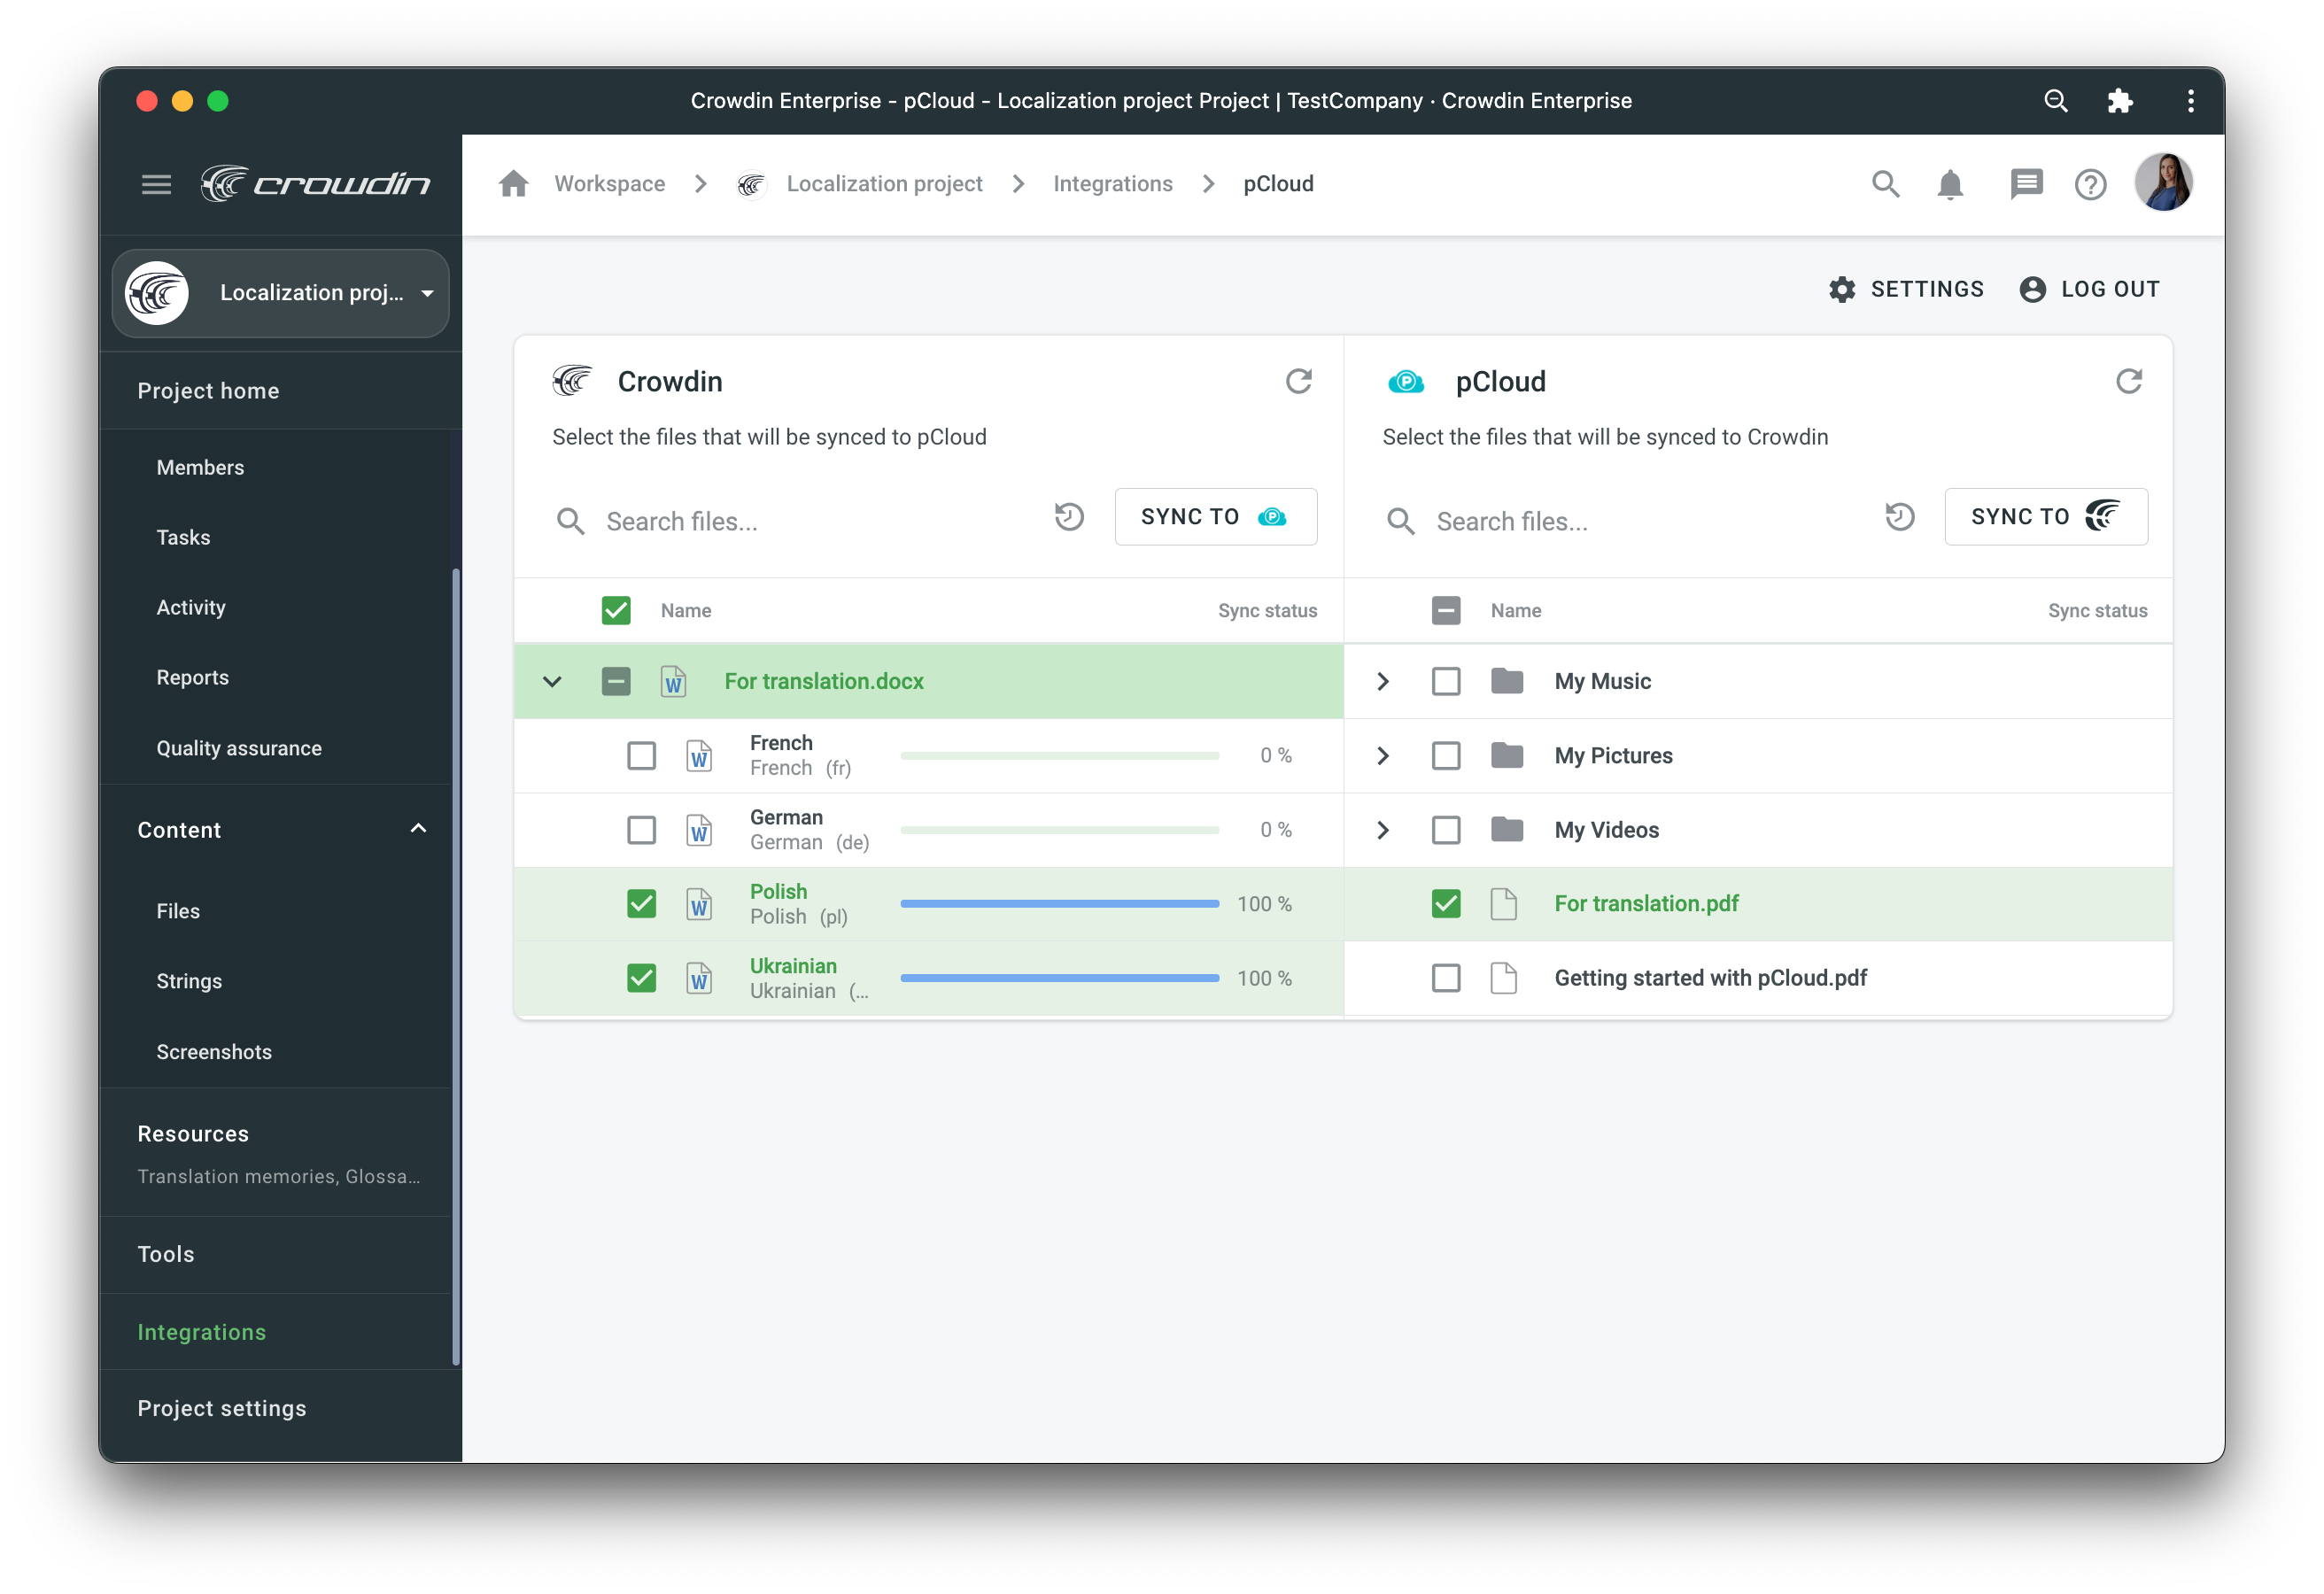
Task: Open Reports in the sidebar
Action: (192, 678)
